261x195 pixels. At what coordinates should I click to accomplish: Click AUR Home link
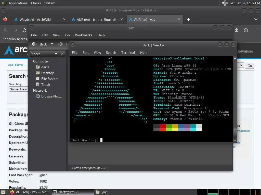pyautogui.click(x=15, y=65)
